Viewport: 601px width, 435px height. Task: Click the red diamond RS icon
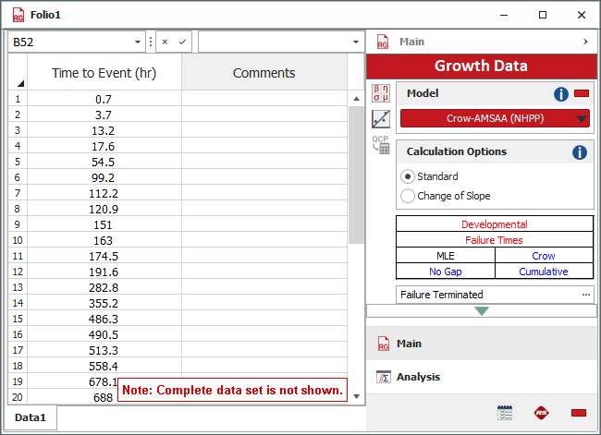542,413
